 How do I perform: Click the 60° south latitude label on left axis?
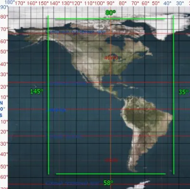[x=4, y=177]
